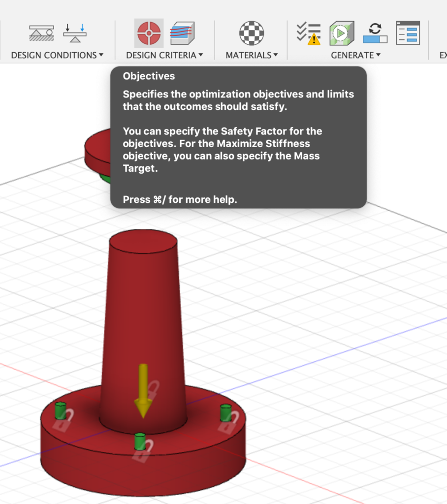This screenshot has width=447, height=504.
Task: Open the Generate Details list icon
Action: tap(408, 33)
